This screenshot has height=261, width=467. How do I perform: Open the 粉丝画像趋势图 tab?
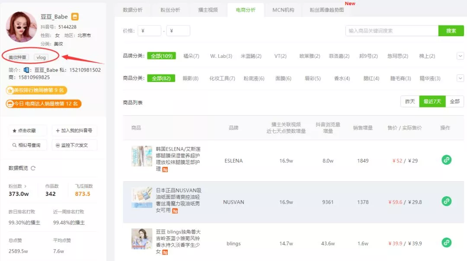pyautogui.click(x=327, y=10)
